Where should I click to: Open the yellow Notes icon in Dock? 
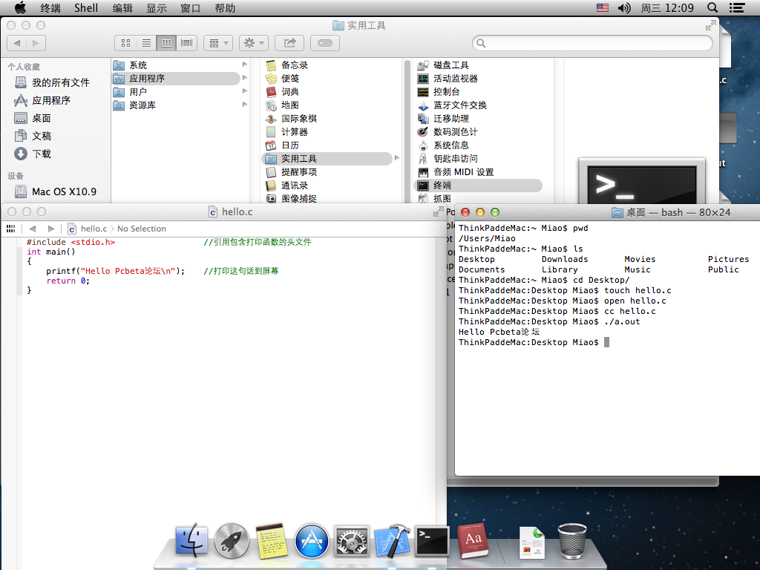pos(272,541)
